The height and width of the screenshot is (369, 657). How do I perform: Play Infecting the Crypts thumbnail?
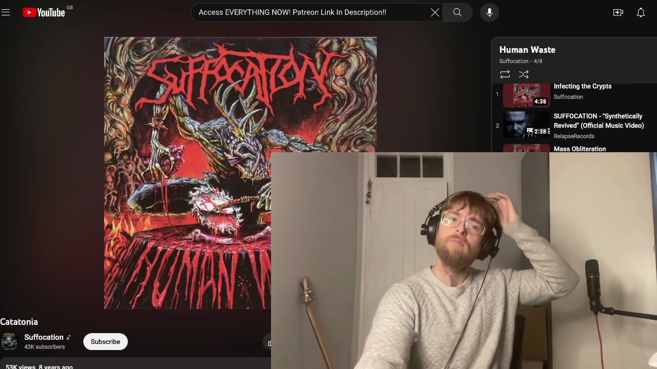[x=527, y=95]
